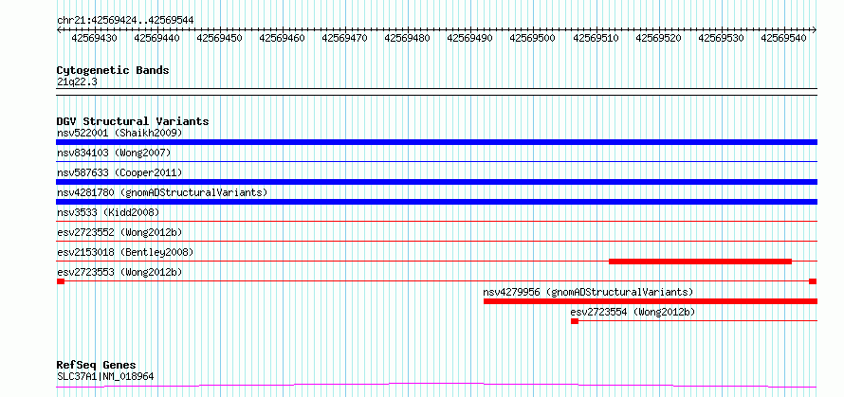Click ruler position 42569540
Image resolution: width=844 pixels, height=397 pixels.
coord(783,38)
